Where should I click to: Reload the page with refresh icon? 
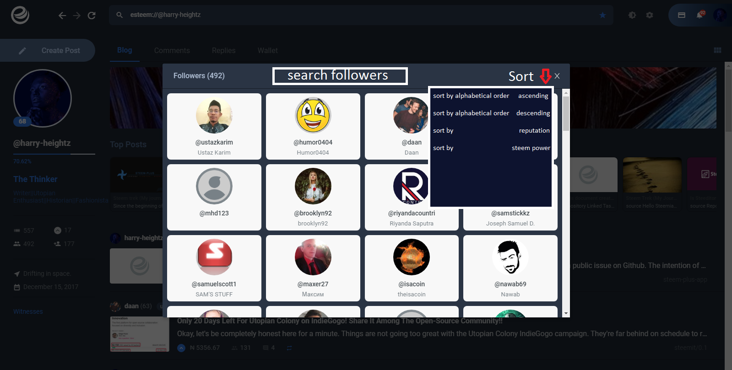[x=92, y=16]
